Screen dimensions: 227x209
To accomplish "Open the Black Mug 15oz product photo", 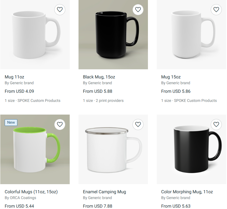I will 113,35.
